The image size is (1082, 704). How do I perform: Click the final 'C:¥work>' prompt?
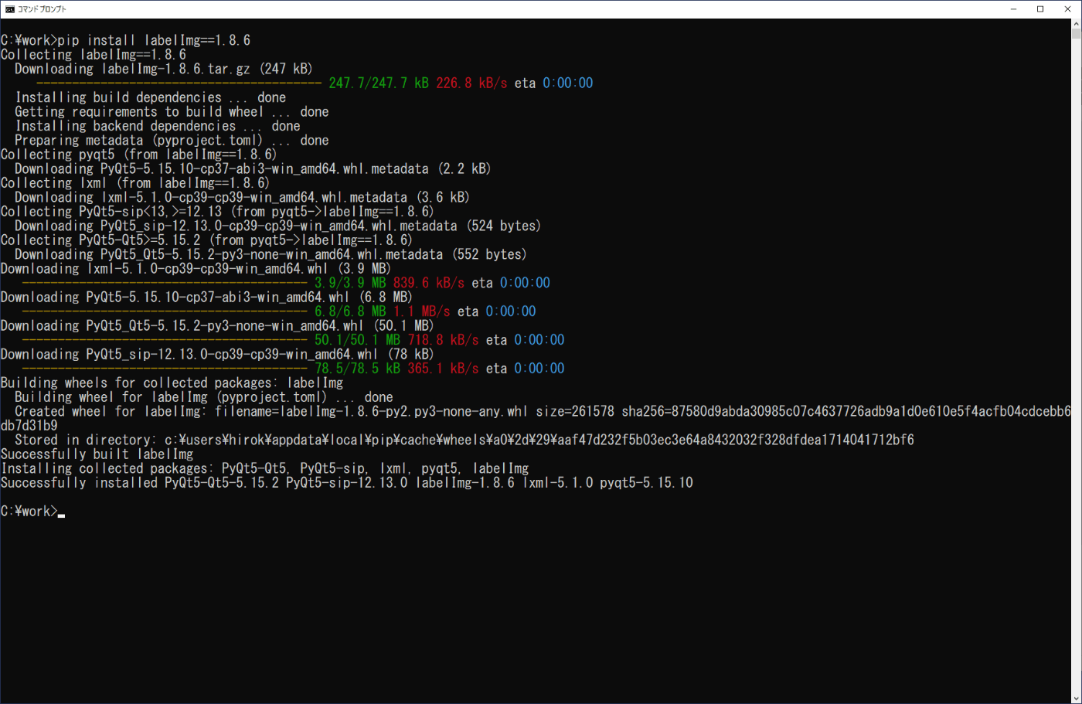29,512
